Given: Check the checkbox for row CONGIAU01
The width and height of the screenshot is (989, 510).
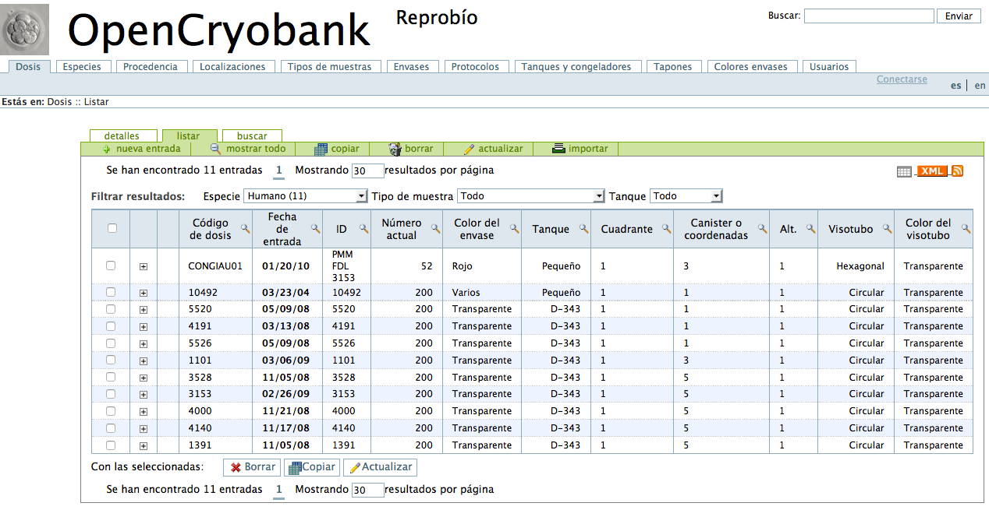Looking at the screenshot, I should point(109,266).
